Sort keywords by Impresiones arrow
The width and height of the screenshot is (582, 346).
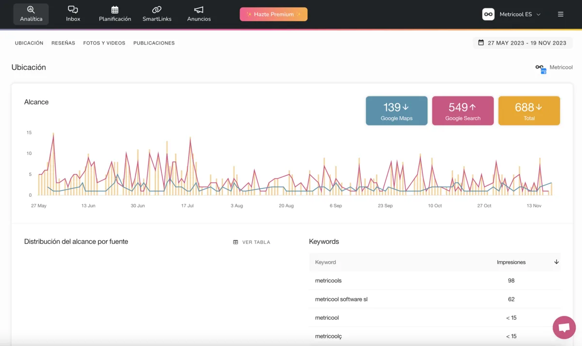pos(556,262)
